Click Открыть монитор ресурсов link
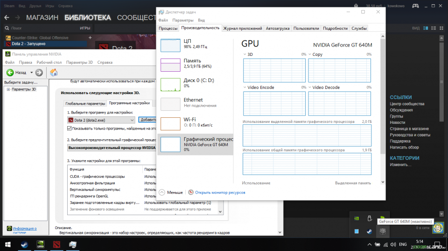Image resolution: width=448 pixels, height=251 pixels. pyautogui.click(x=220, y=192)
